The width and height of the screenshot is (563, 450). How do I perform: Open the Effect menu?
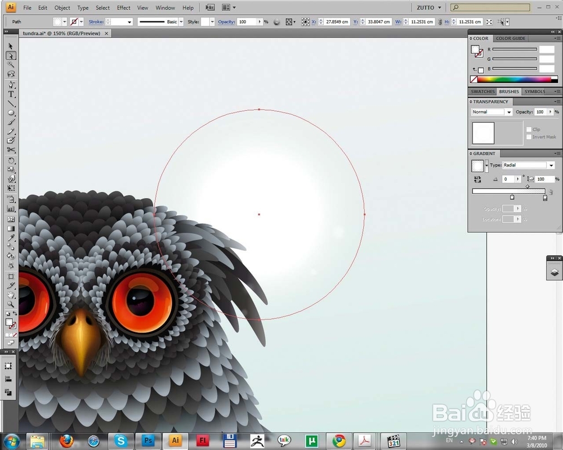click(x=123, y=7)
